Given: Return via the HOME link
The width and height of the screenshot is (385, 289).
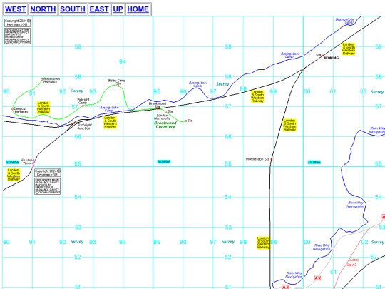Looking at the screenshot, I should [138, 9].
